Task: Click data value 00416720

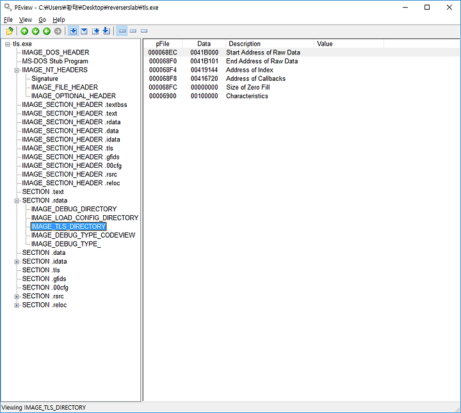Action: click(x=204, y=79)
